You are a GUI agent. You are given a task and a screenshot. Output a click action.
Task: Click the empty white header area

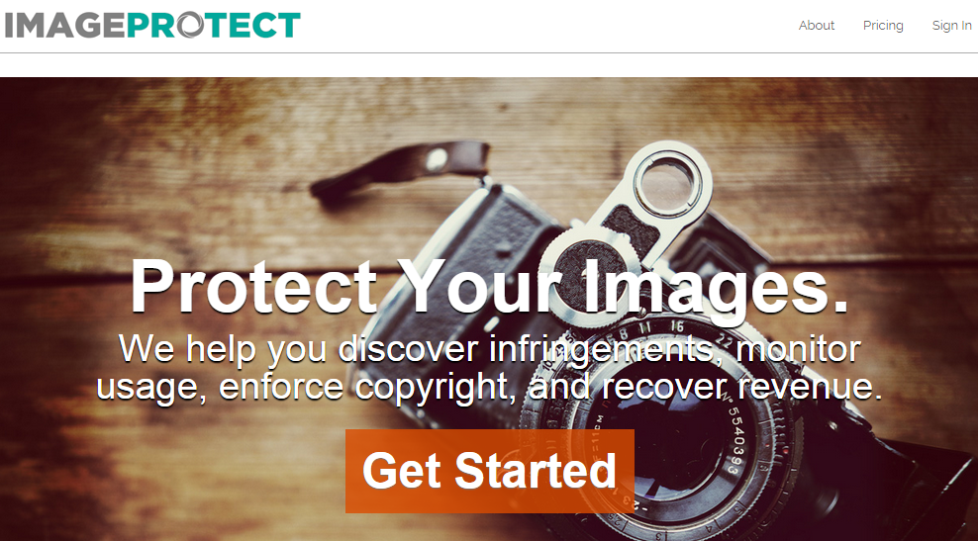pos(531,26)
